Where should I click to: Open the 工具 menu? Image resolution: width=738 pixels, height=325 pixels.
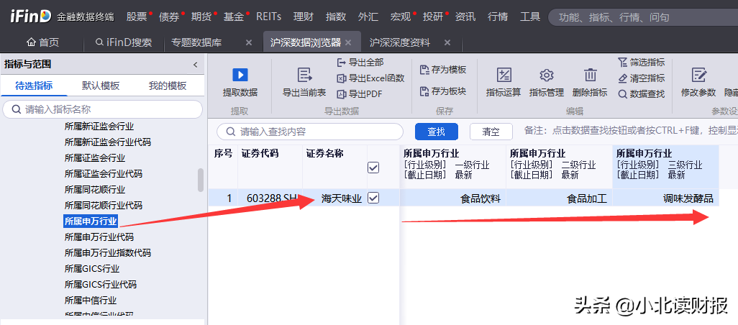point(530,17)
